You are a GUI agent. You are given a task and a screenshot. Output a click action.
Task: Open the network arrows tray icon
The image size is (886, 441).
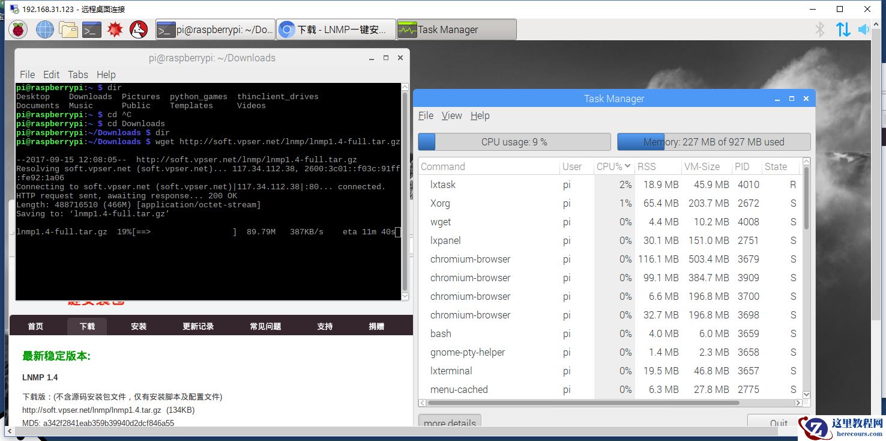[843, 29]
